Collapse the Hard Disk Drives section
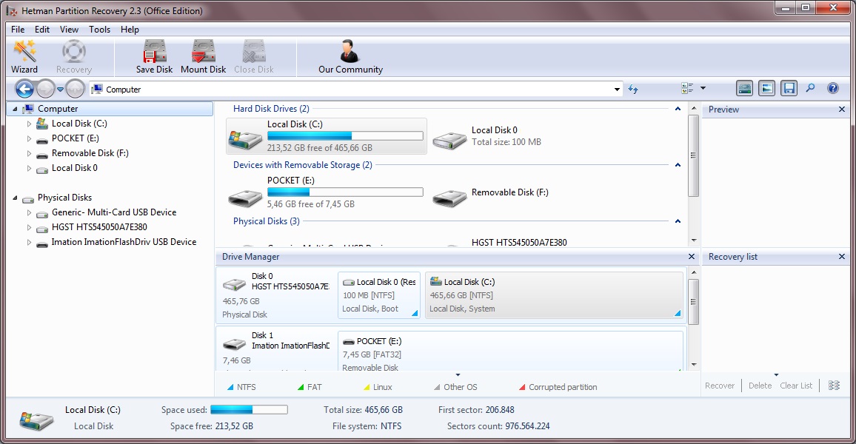Screen dimensions: 856x444 point(676,108)
